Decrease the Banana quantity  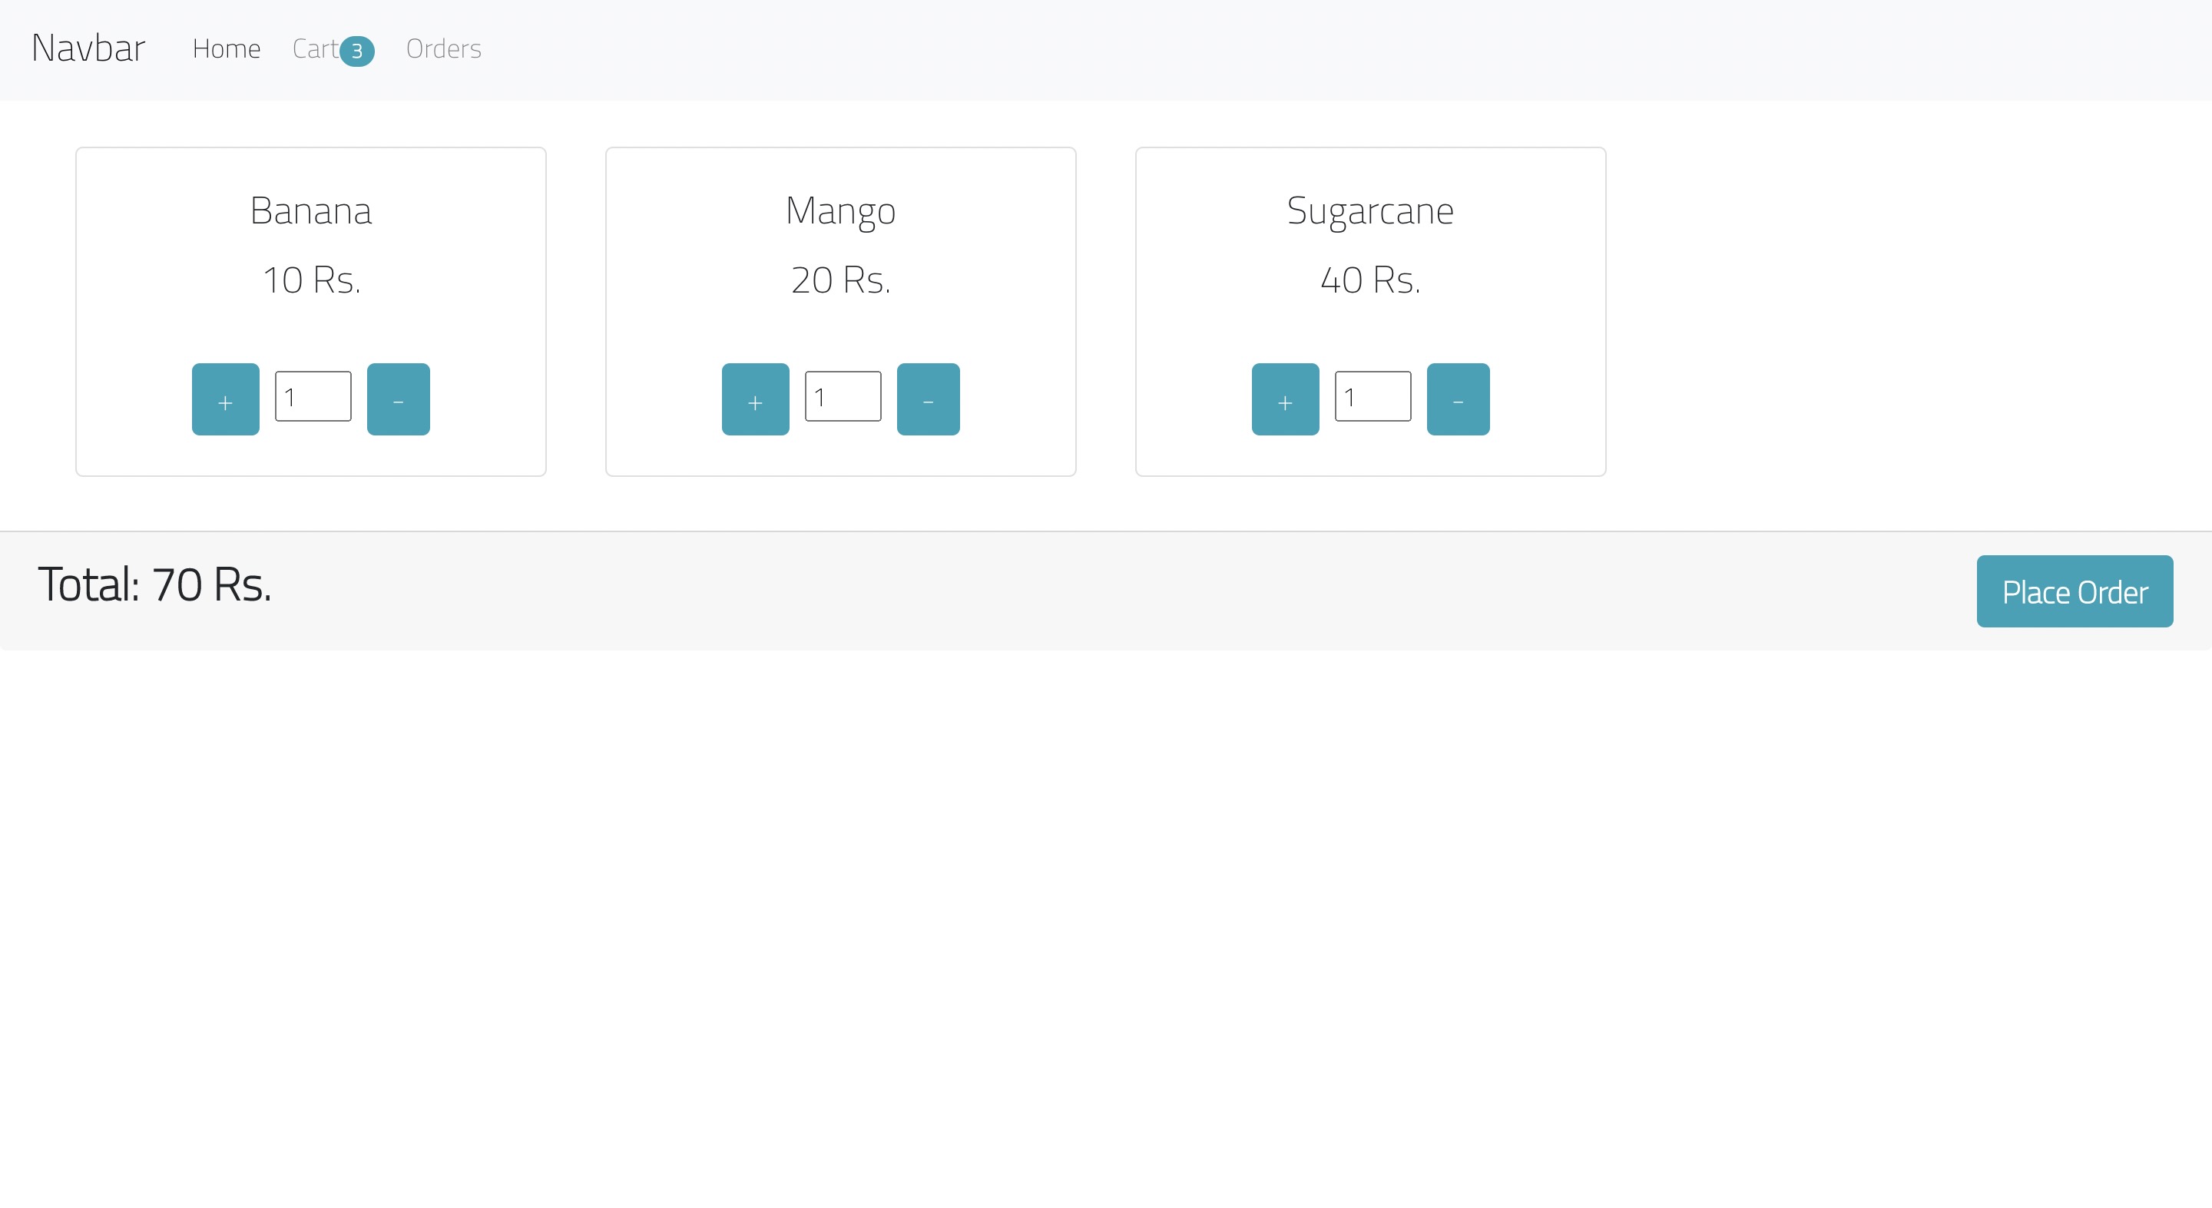[x=398, y=399]
